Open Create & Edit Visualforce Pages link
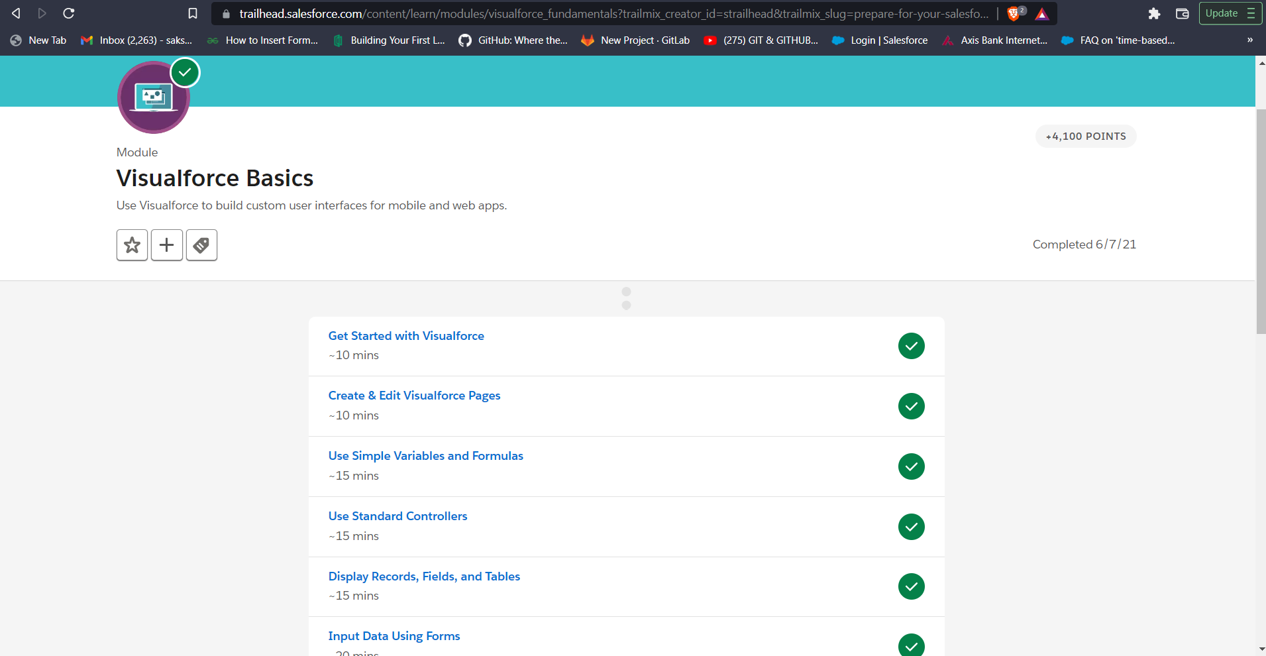 415,396
